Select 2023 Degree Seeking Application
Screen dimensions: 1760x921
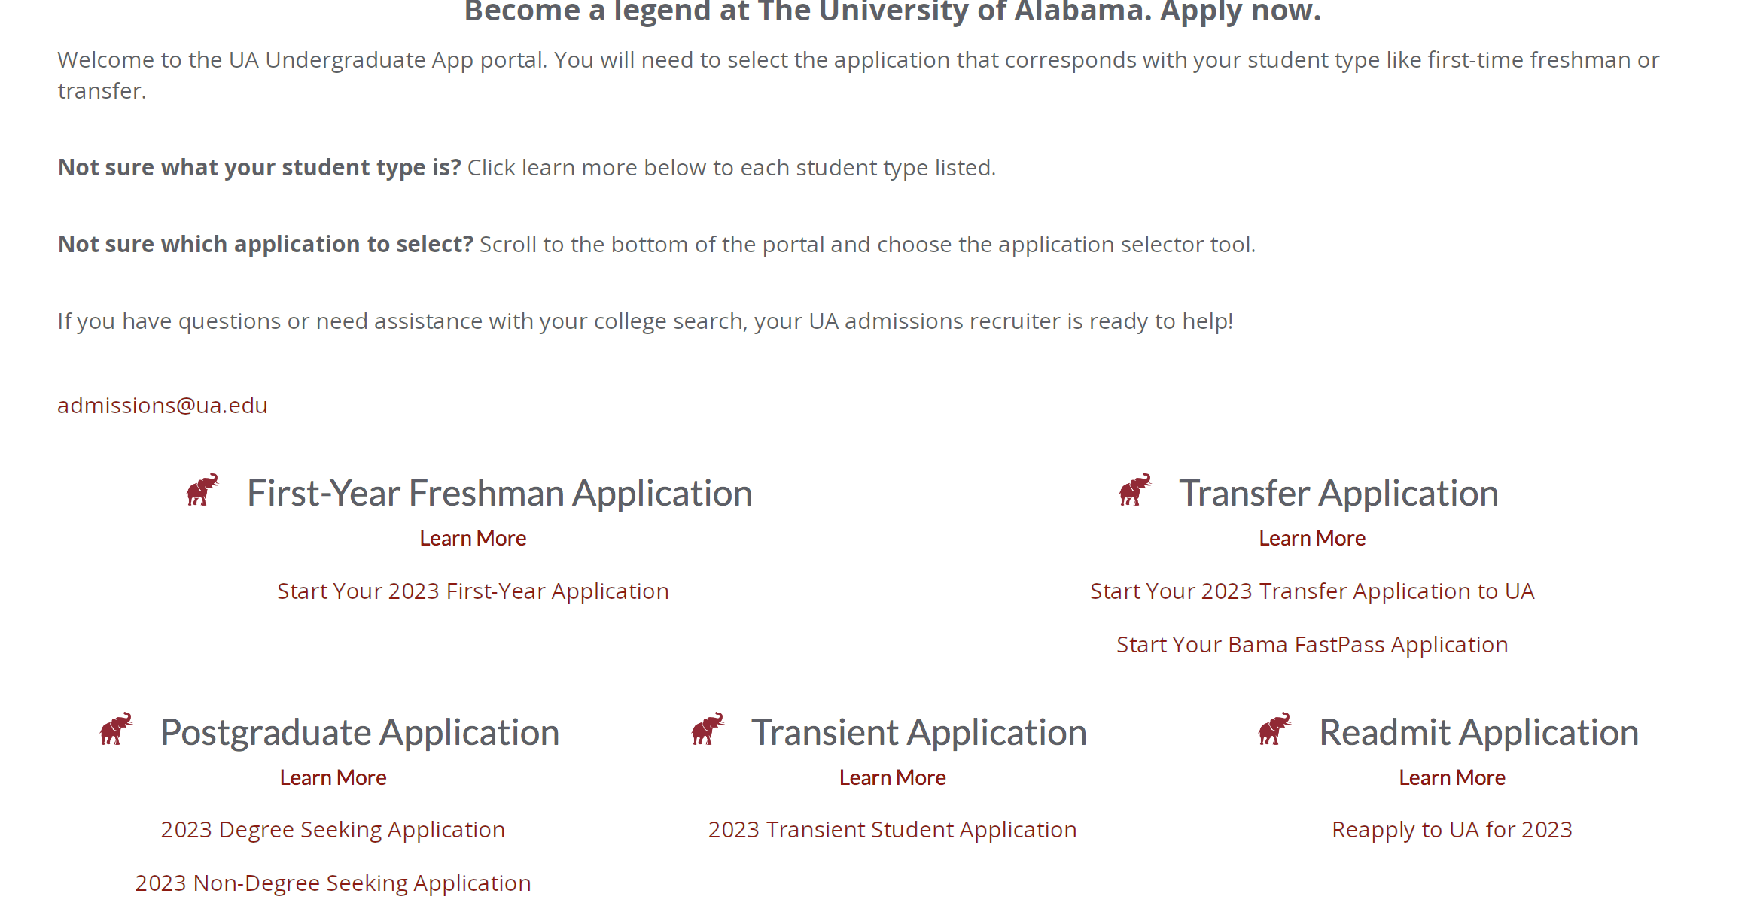tap(333, 830)
